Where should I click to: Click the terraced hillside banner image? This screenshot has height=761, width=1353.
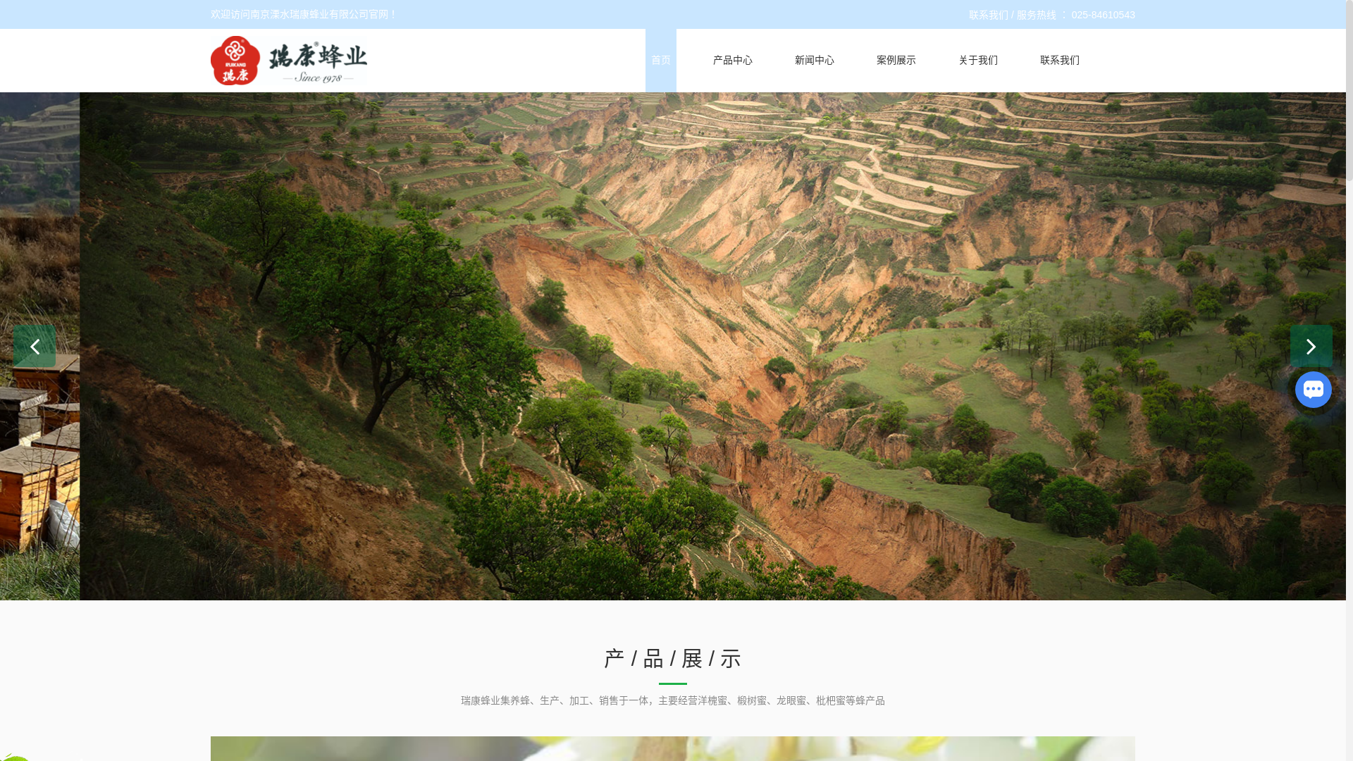point(712,346)
